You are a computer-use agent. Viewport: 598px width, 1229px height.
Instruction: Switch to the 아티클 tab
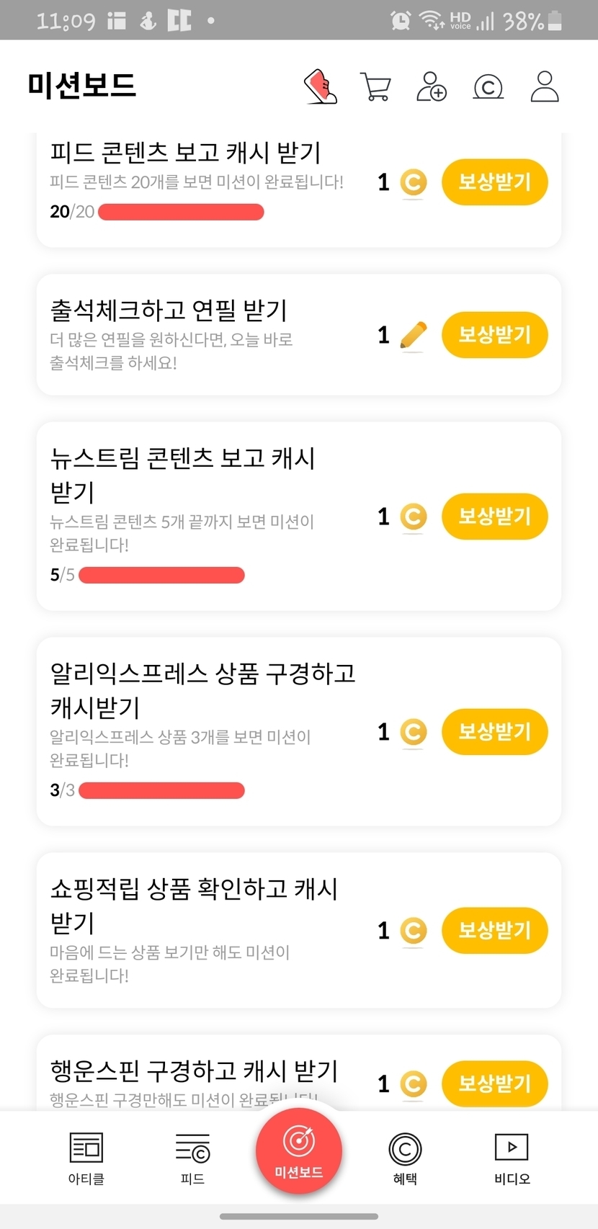pos(86,1158)
